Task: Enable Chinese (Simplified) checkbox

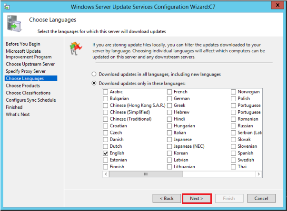Action: pos(106,112)
